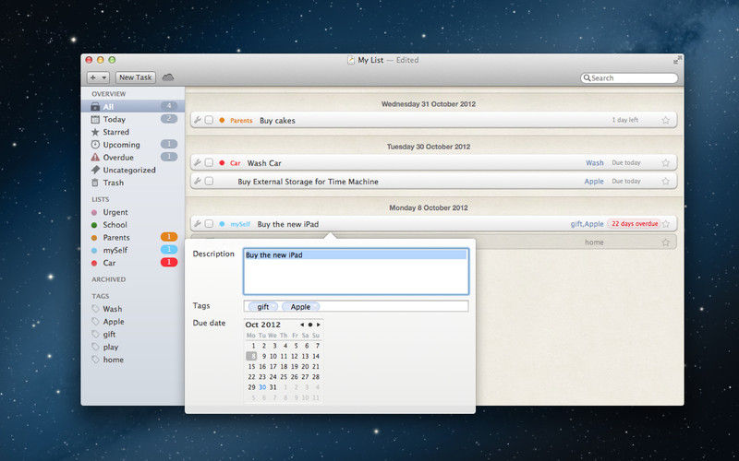Image resolution: width=739 pixels, height=461 pixels.
Task: Click the Archived section header
Action: pos(108,279)
